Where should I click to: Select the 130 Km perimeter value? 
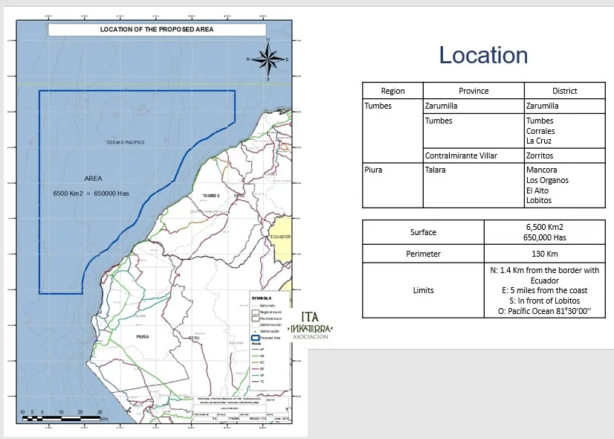coord(545,254)
